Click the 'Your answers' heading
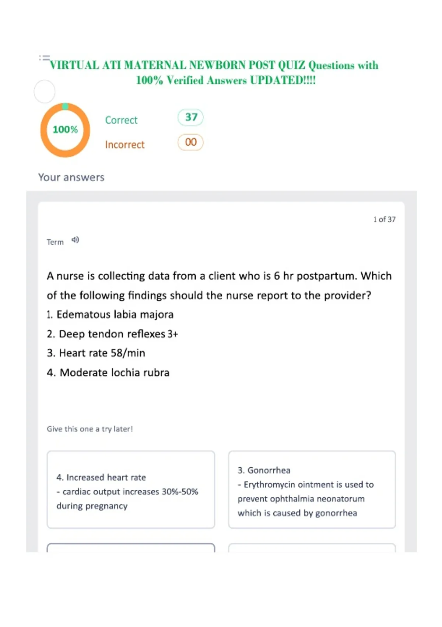The image size is (442, 627). point(71,177)
